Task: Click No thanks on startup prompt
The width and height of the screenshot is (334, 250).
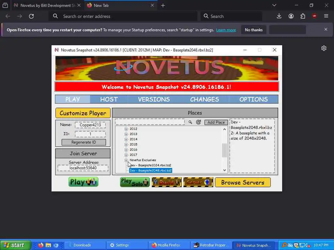Action: [254, 30]
